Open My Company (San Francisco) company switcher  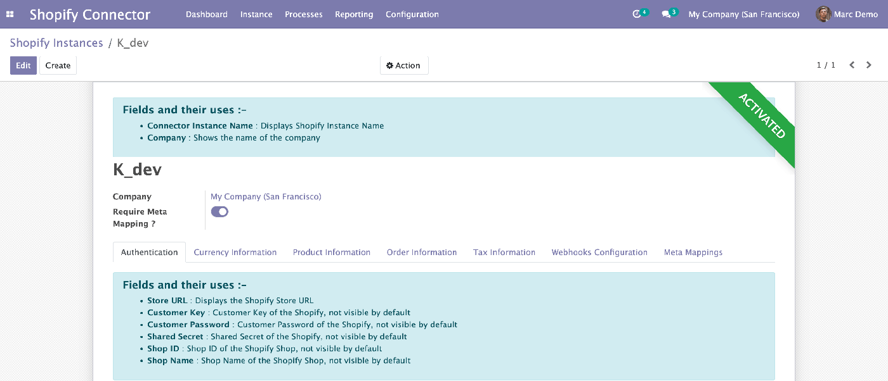pyautogui.click(x=744, y=14)
